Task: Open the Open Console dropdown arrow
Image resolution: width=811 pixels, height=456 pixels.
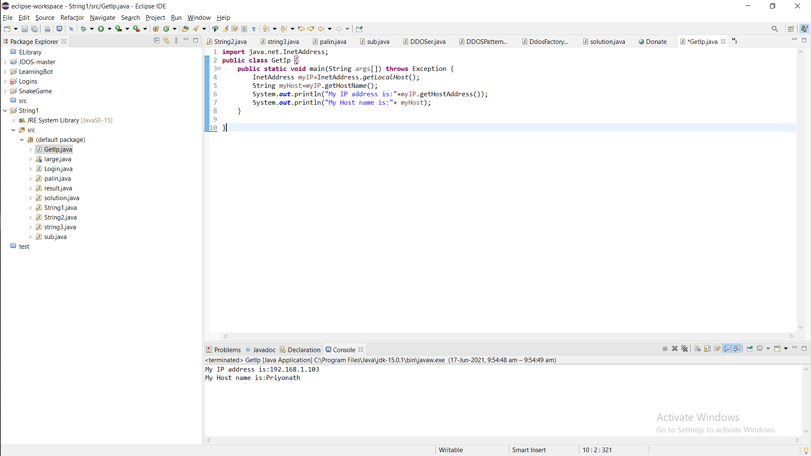Action: (786, 348)
